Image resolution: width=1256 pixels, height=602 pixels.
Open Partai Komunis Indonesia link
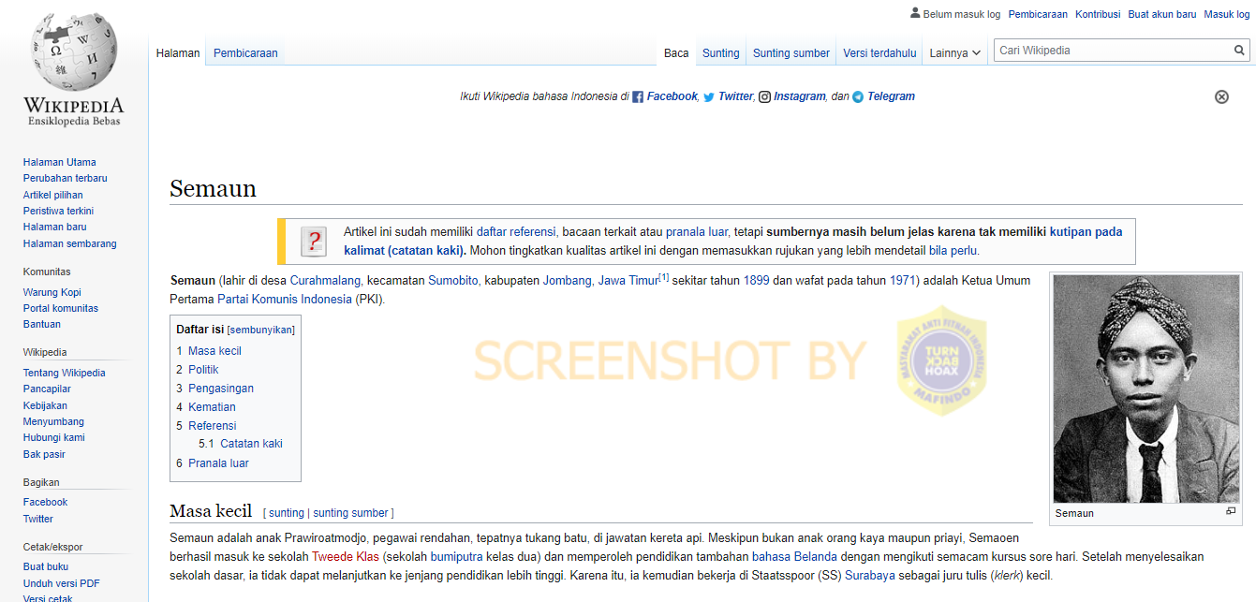[285, 300]
